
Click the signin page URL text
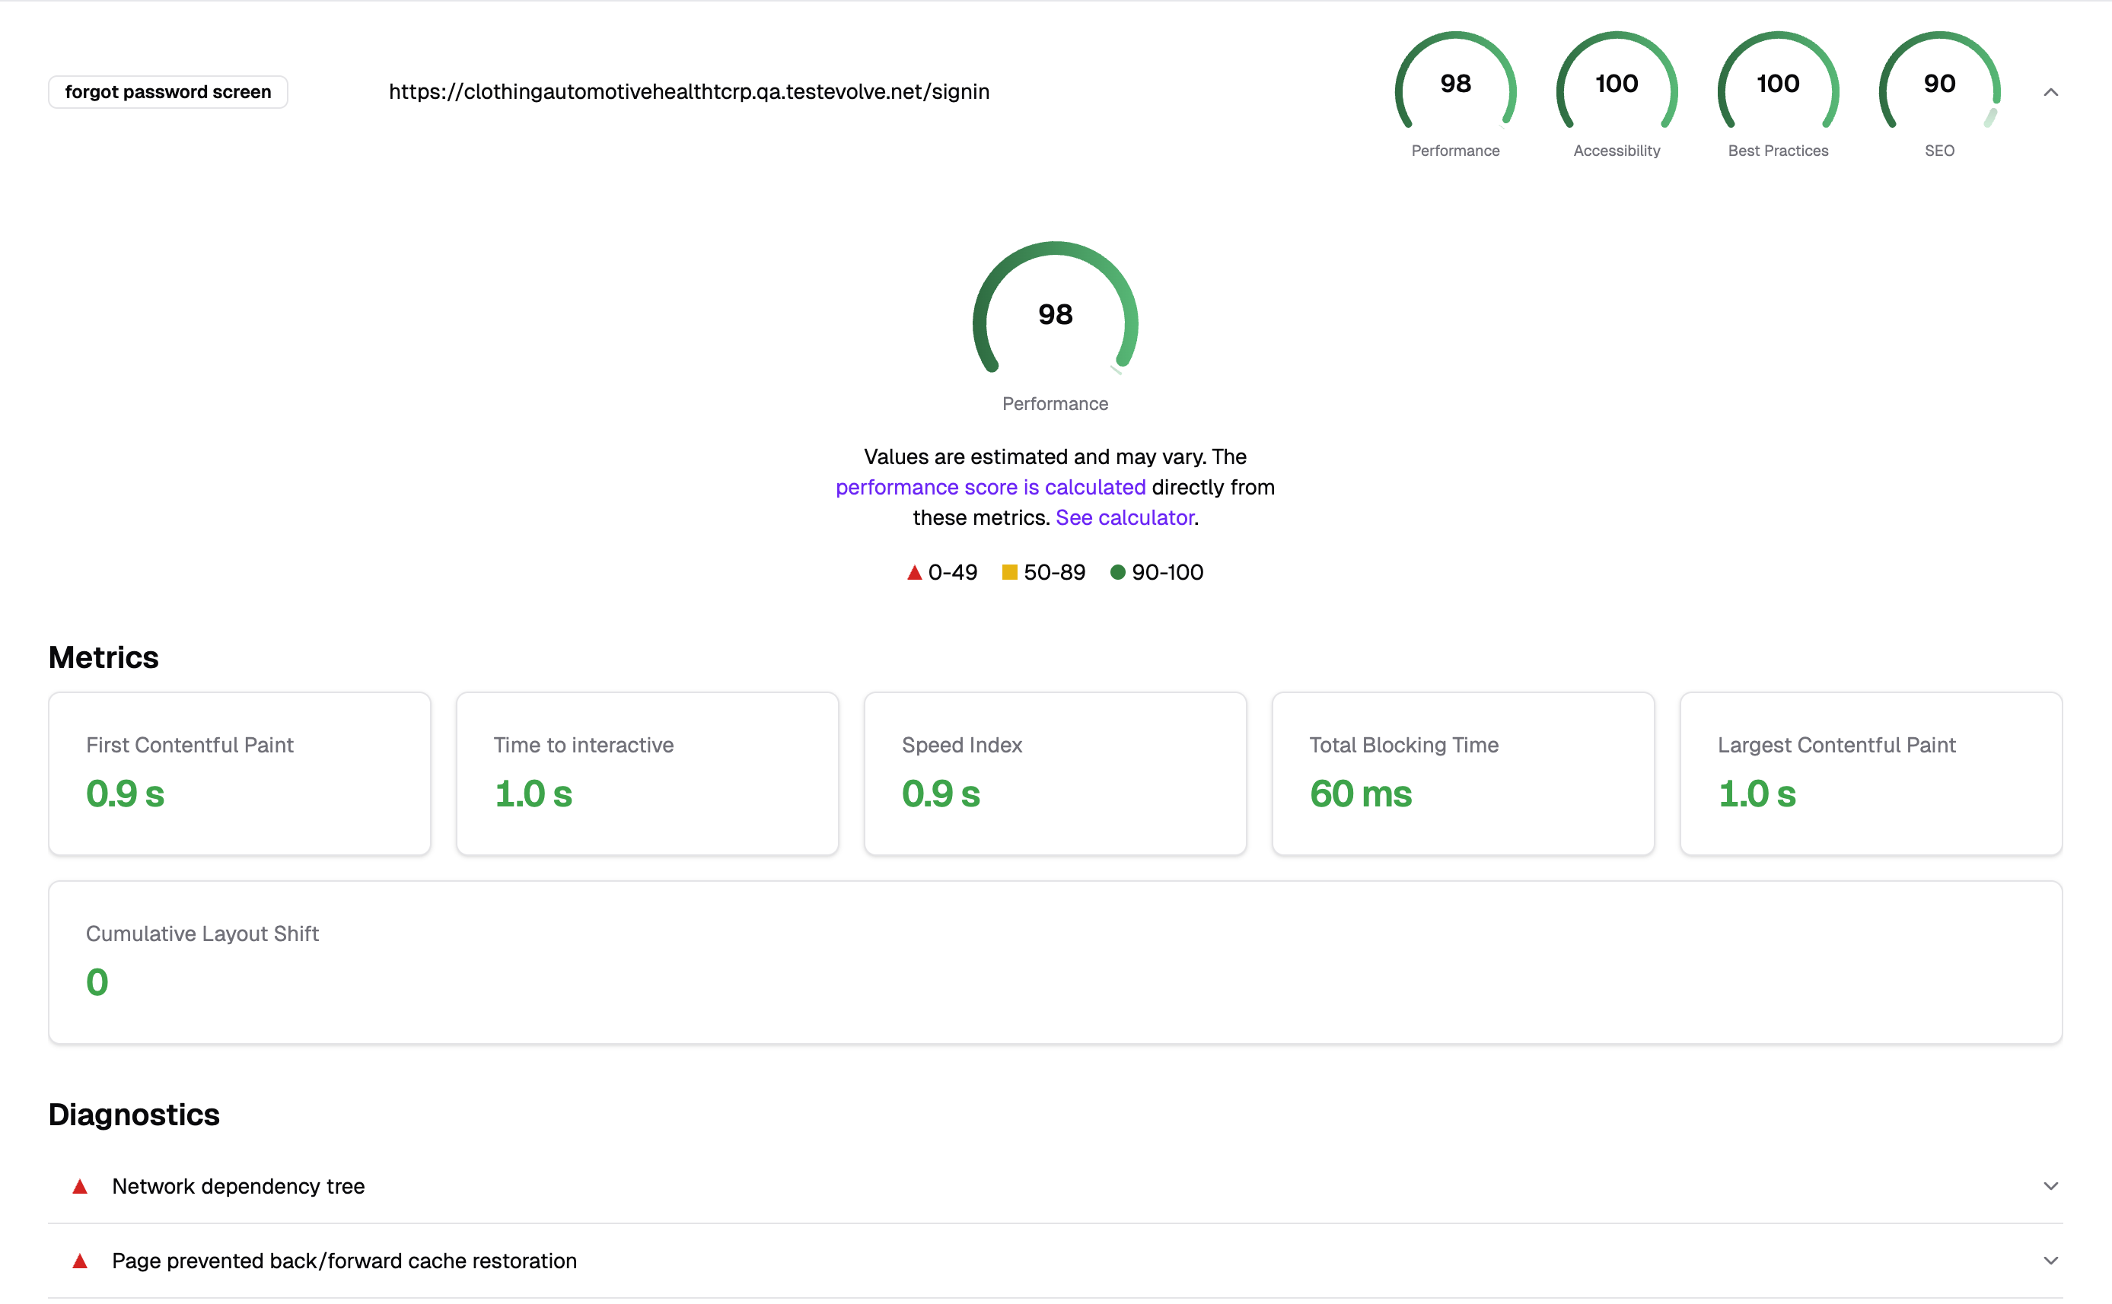point(689,91)
